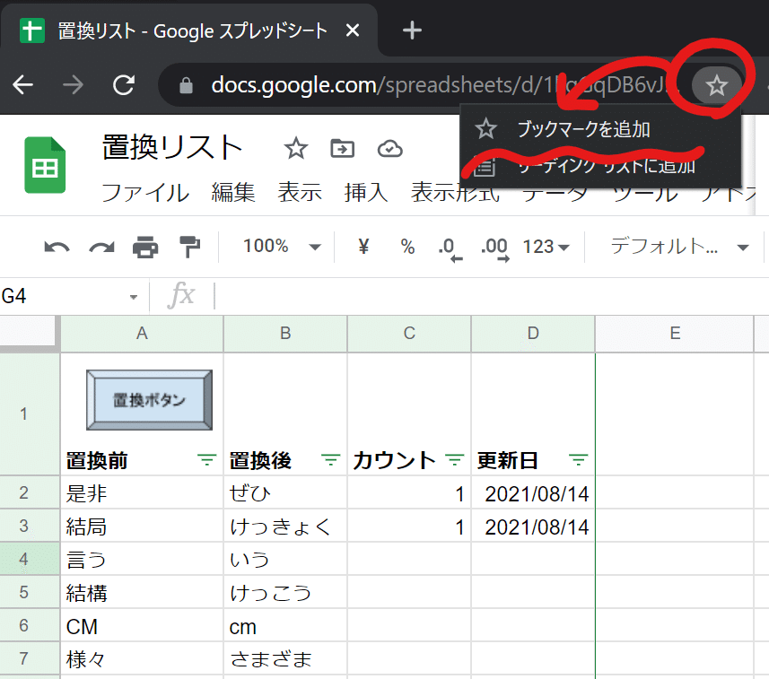Viewport: 769px width, 679px height.
Task: Select column A header
Action: pyautogui.click(x=142, y=334)
